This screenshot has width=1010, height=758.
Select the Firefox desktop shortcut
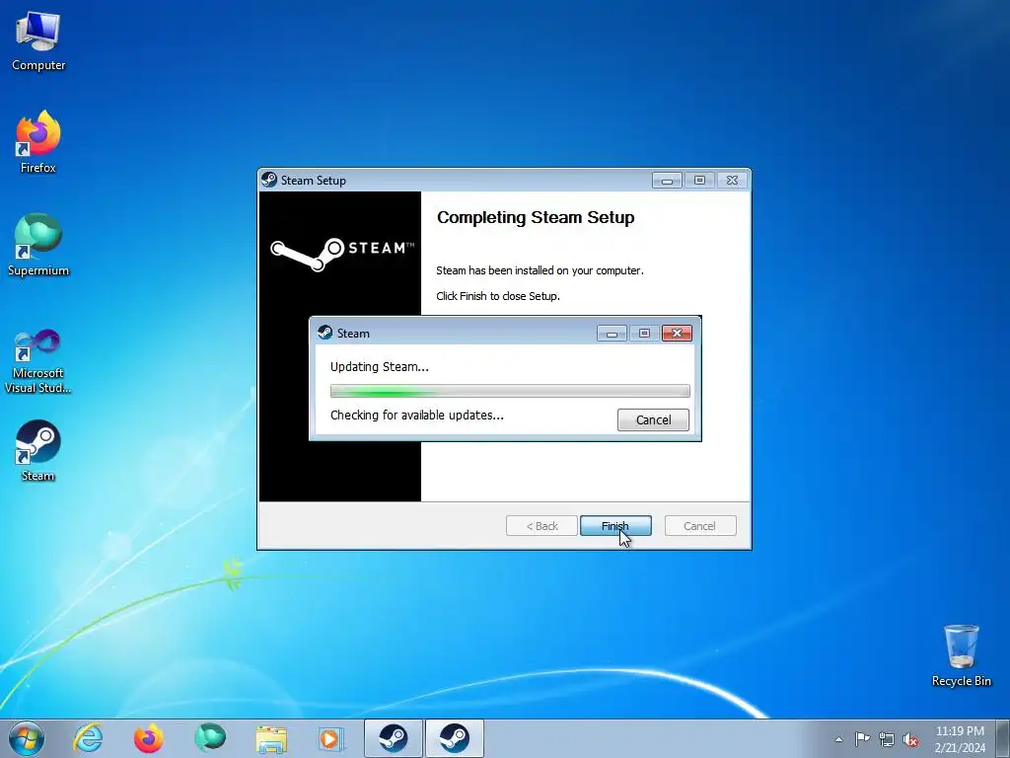pyautogui.click(x=38, y=142)
